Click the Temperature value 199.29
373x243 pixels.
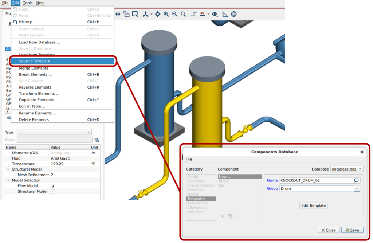(57, 164)
